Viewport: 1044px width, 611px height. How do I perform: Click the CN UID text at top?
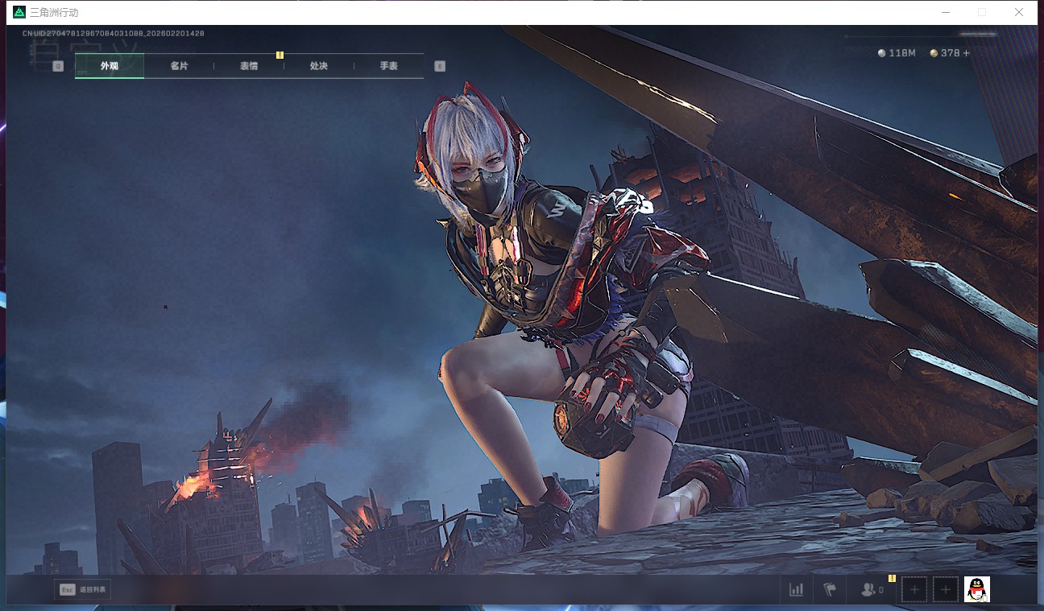113,34
